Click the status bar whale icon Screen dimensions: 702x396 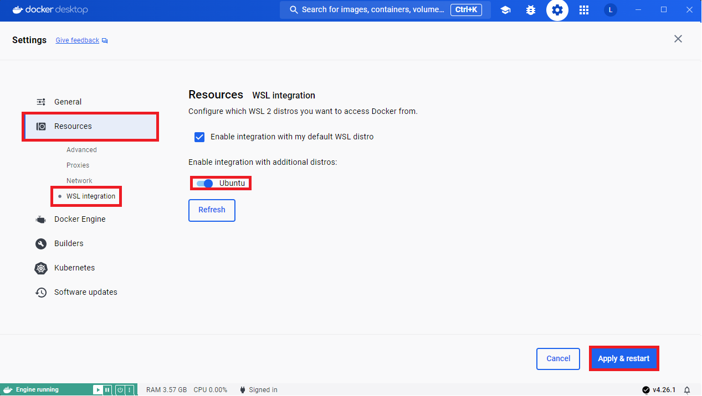(8, 390)
